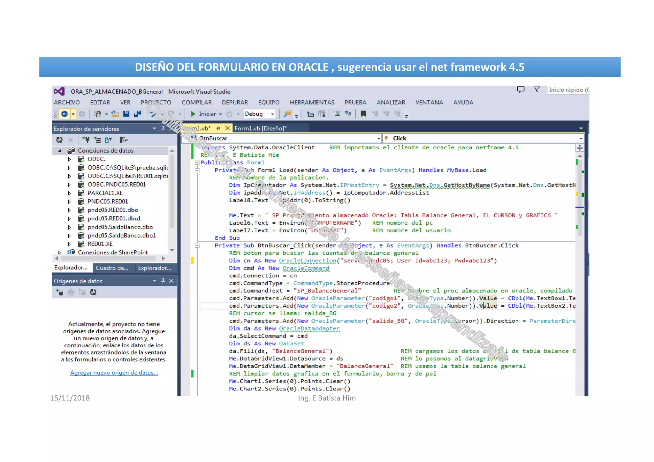
Task: Open Explorador de servidores window options arrow
Action: [154, 129]
